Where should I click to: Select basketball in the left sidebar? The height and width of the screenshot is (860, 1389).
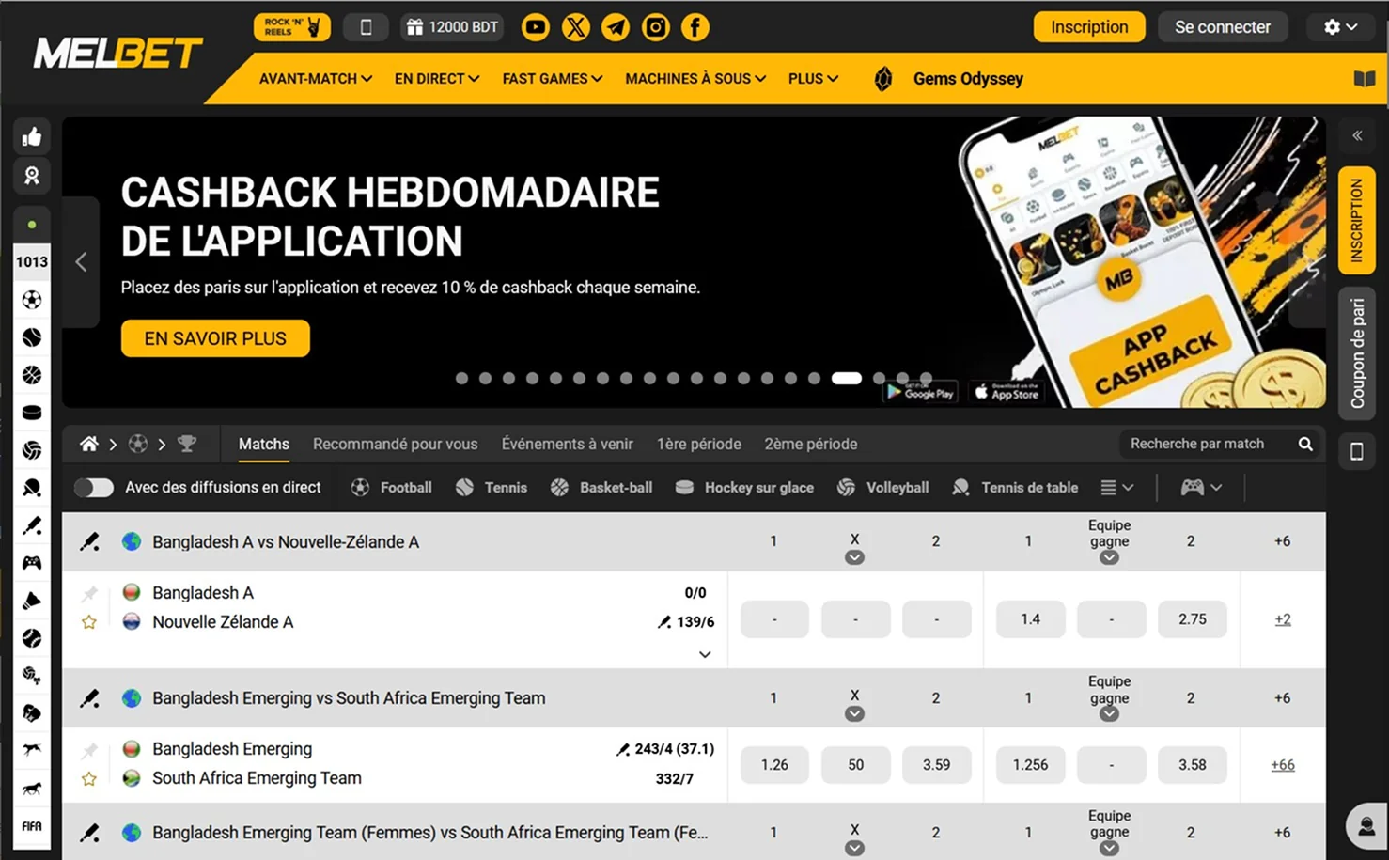[32, 375]
